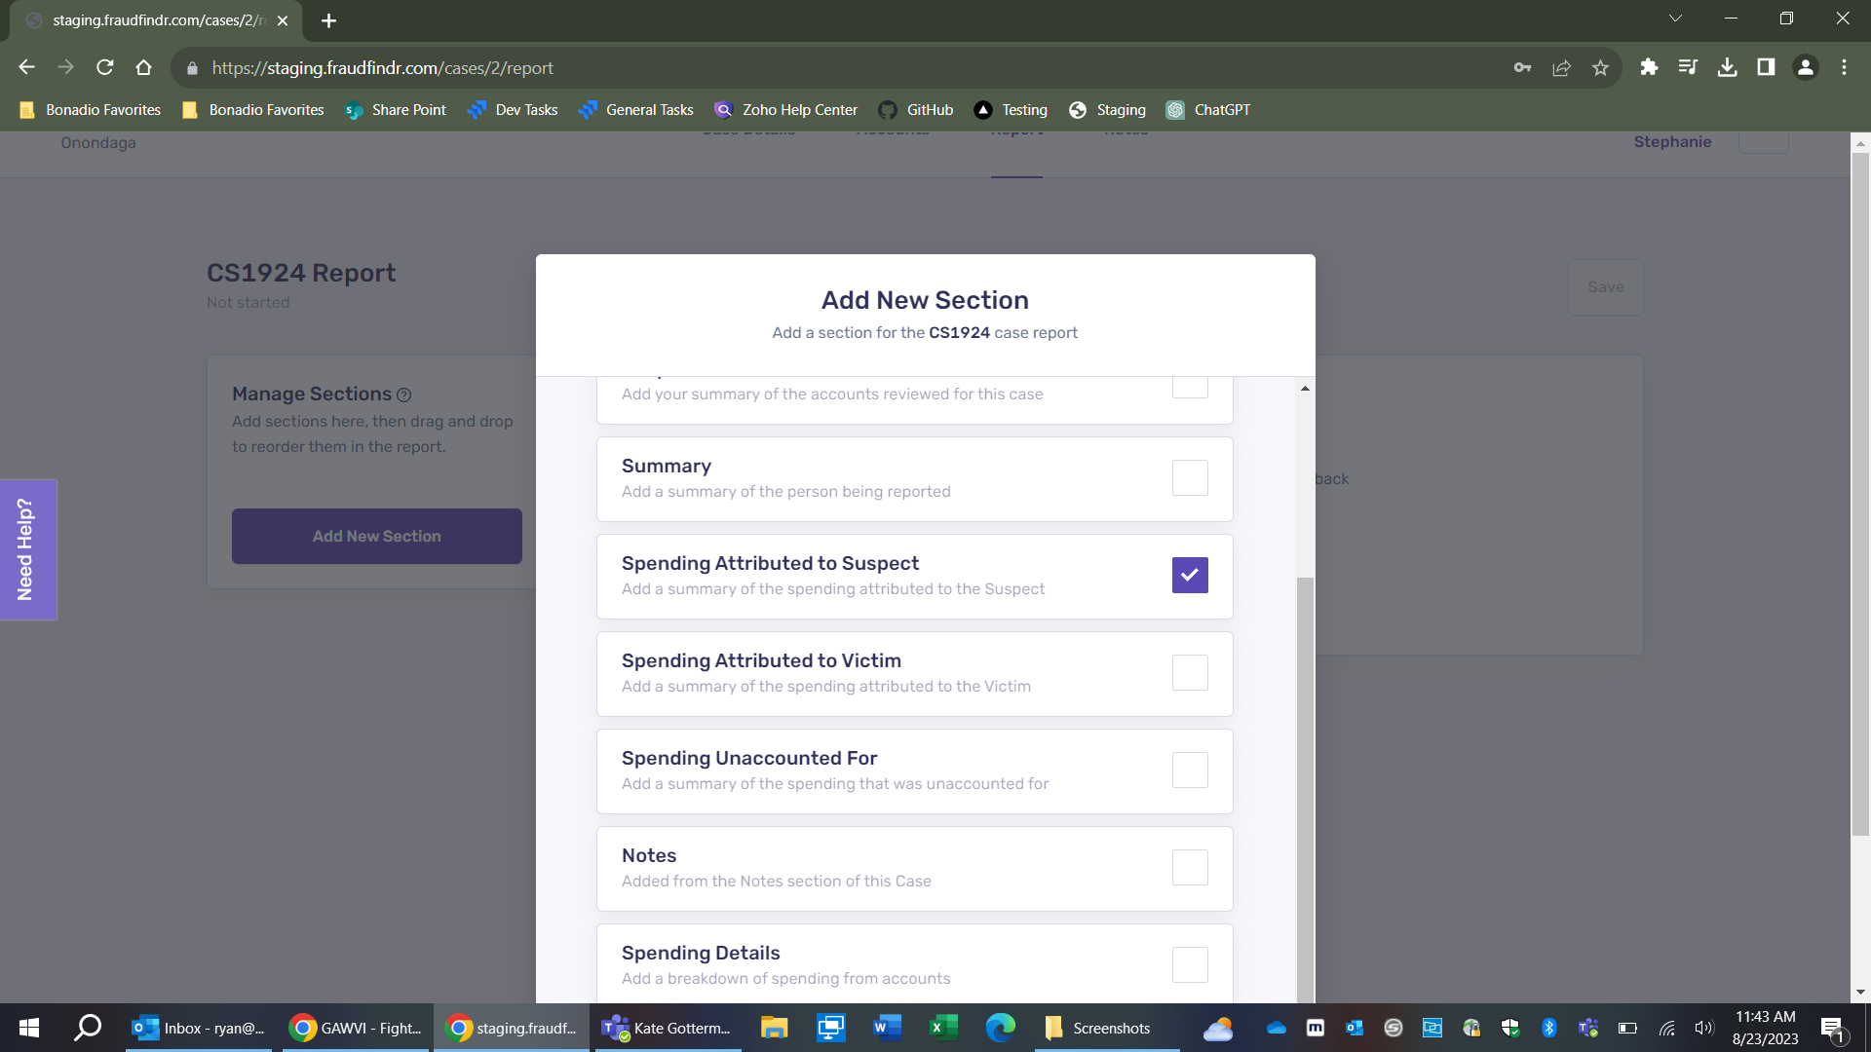Click the modal scrollbar up arrow

coord(1305,389)
